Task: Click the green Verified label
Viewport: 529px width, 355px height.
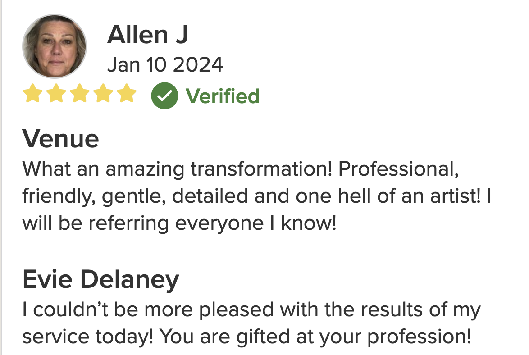Action: (223, 96)
